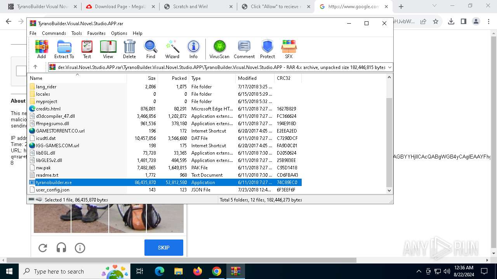The image size is (497, 279).
Task: Select the locales folder
Action: pos(43,94)
